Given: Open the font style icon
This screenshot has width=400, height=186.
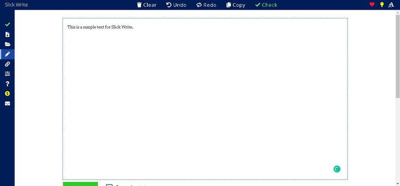Looking at the screenshot, I should [391, 5].
